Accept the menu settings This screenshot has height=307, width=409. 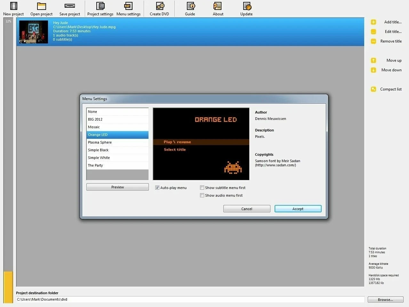(298, 209)
